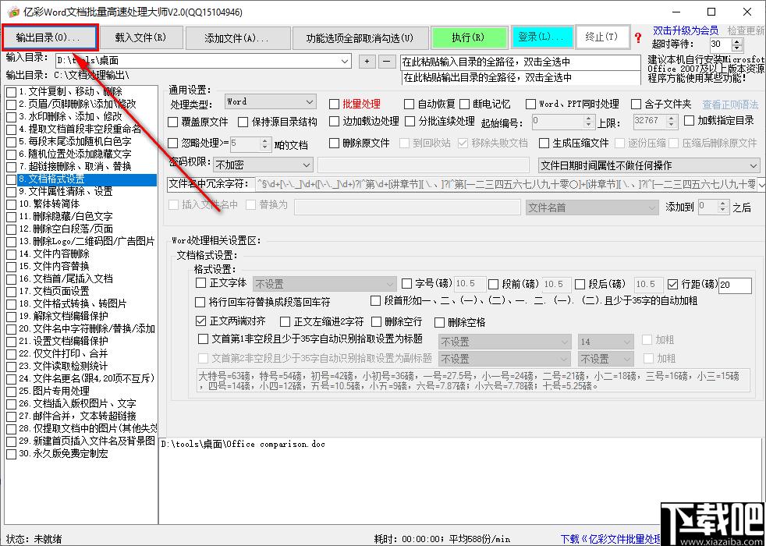The height and width of the screenshot is (546, 766).
Task: Enable the 含子文件夹 checkbox
Action: 636,104
